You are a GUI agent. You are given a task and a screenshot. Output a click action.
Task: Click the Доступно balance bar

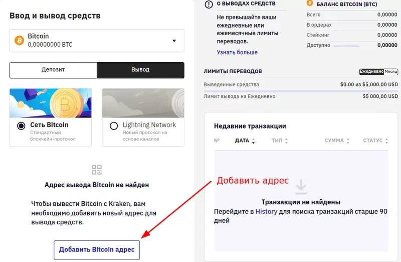(x=346, y=46)
